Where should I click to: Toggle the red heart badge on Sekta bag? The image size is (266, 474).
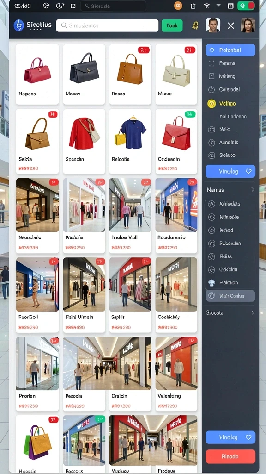[x=53, y=114]
